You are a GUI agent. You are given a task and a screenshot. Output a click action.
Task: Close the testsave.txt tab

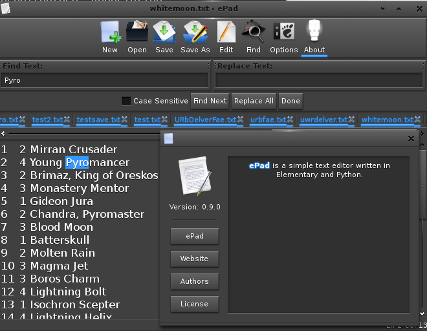click(x=124, y=119)
